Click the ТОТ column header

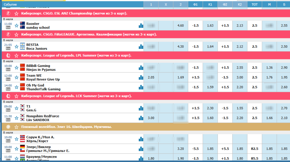254,4
